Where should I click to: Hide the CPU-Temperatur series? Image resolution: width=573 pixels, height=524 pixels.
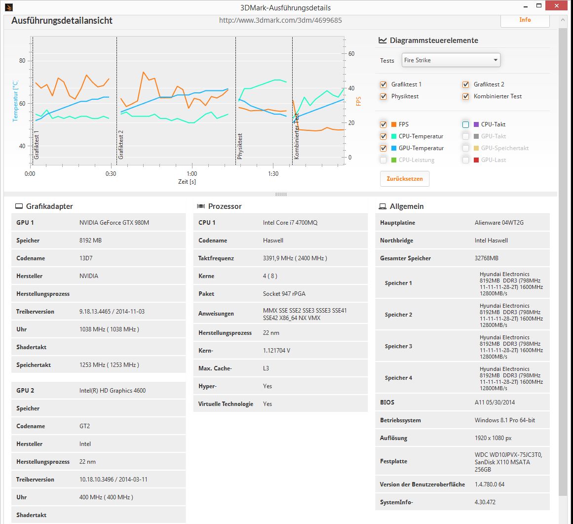click(x=383, y=136)
